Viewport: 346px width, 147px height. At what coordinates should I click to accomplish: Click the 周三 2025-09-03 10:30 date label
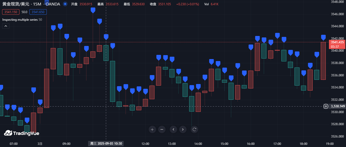coord(106,144)
